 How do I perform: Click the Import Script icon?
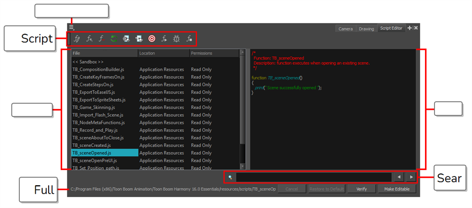pyautogui.click(x=90, y=38)
